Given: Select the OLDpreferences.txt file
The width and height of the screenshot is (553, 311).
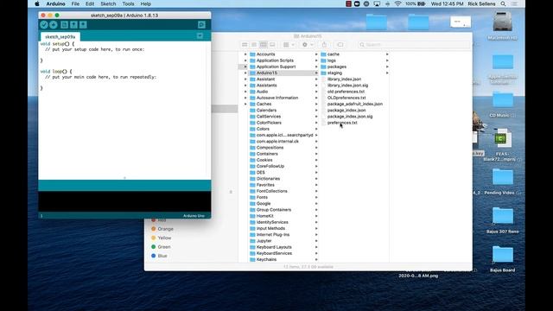Looking at the screenshot, I should click(x=346, y=98).
